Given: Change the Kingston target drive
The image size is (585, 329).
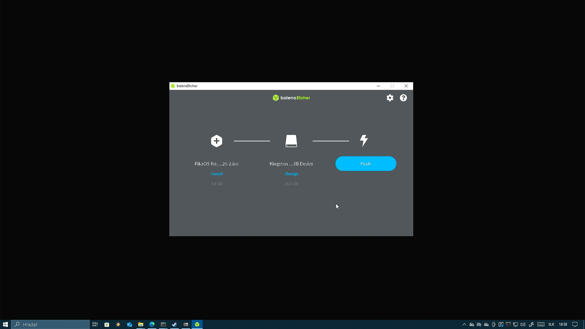Looking at the screenshot, I should tap(291, 174).
